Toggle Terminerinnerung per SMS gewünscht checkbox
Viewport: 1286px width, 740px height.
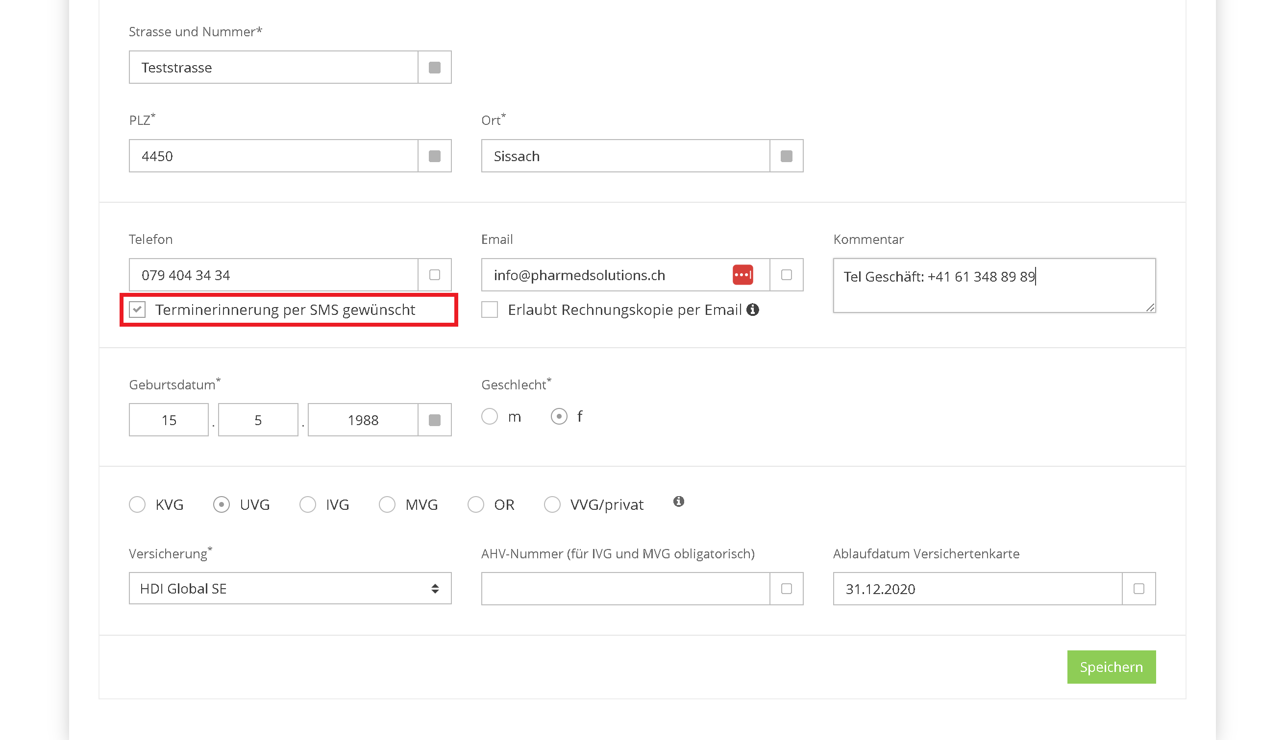coord(137,310)
